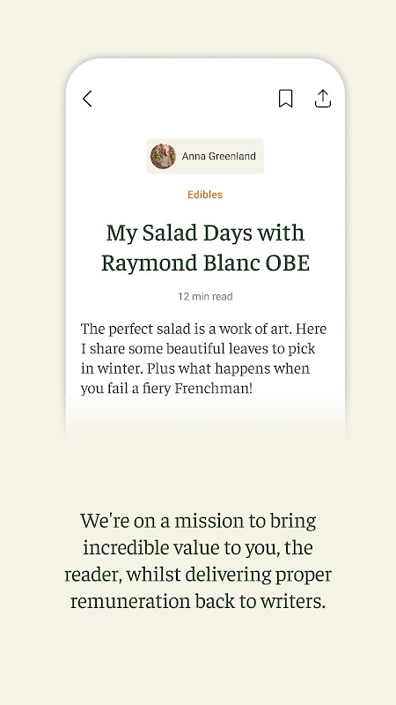396x705 pixels.
Task: Open Anna Greenland's author avatar
Action: point(163,156)
